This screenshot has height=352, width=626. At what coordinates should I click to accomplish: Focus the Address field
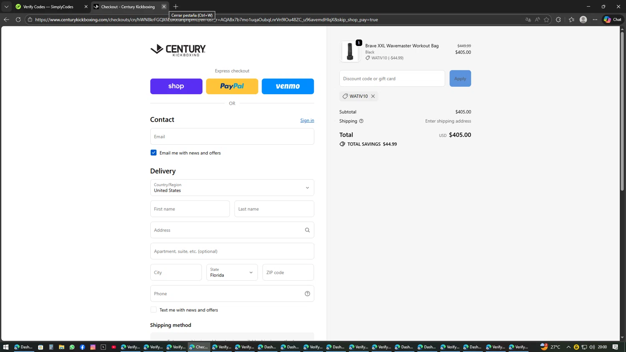coord(232,230)
